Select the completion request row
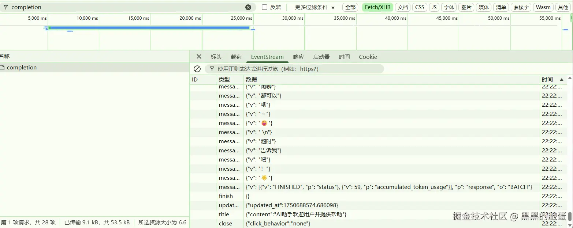Viewport: 573px width, 228px height. (94, 68)
